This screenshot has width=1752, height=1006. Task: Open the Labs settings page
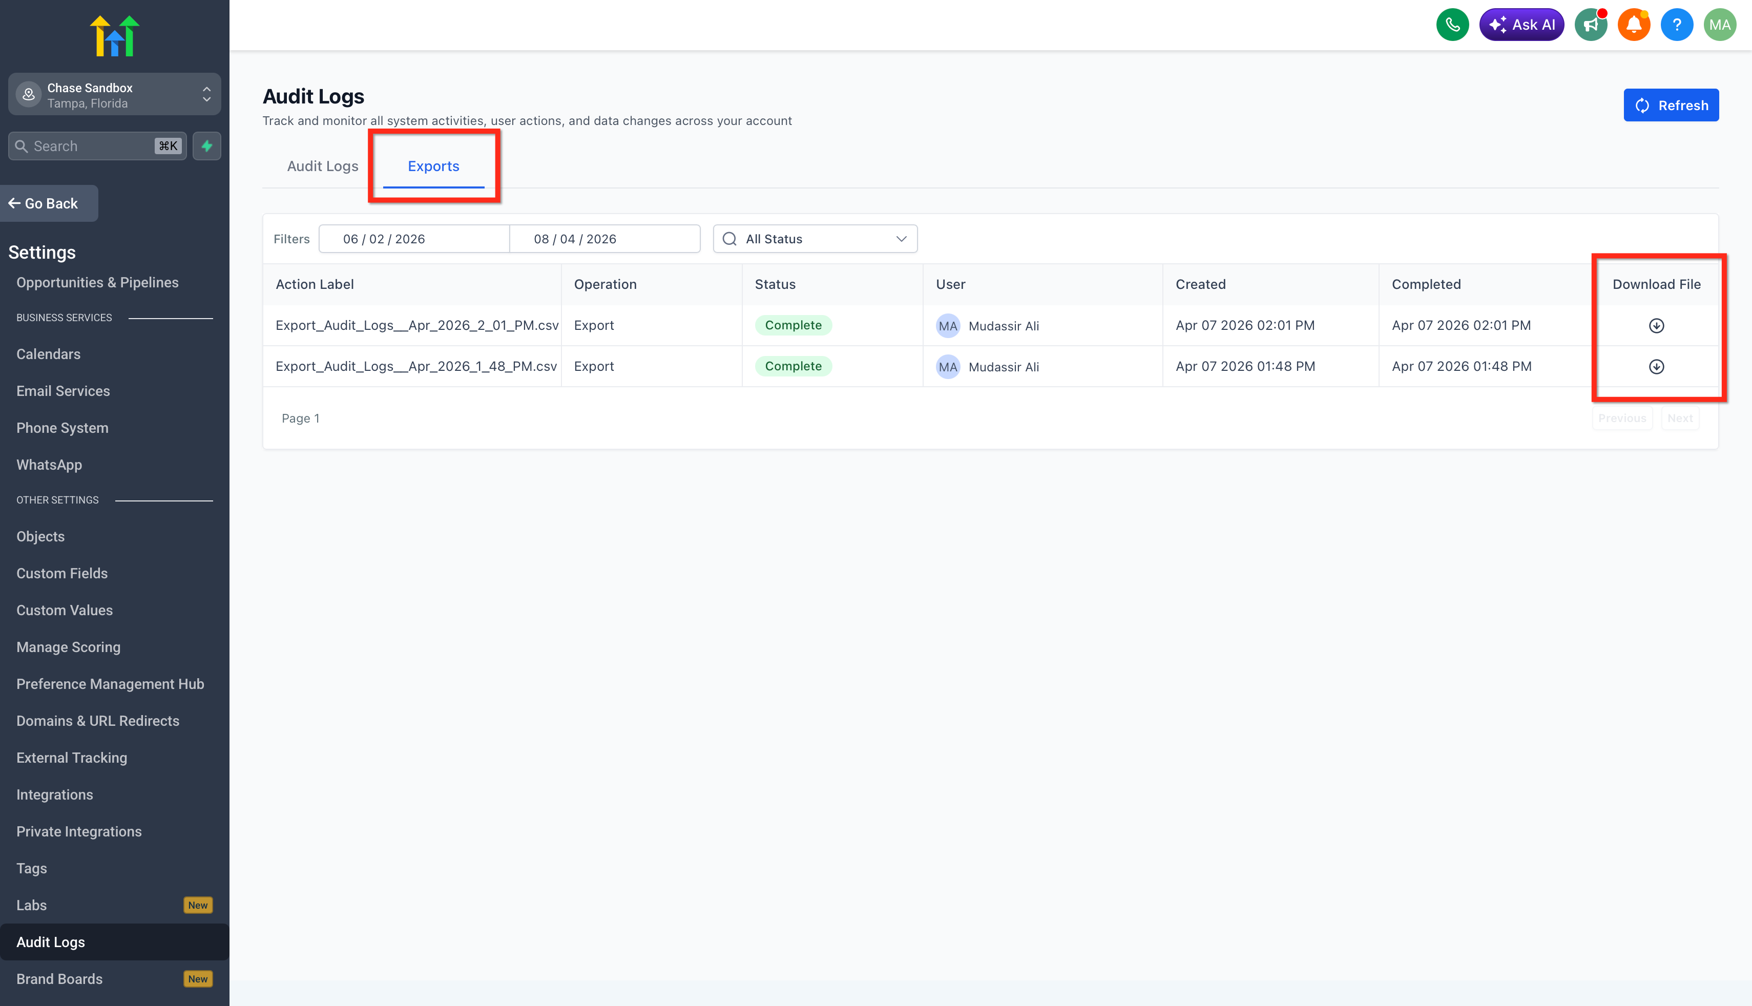coord(32,905)
